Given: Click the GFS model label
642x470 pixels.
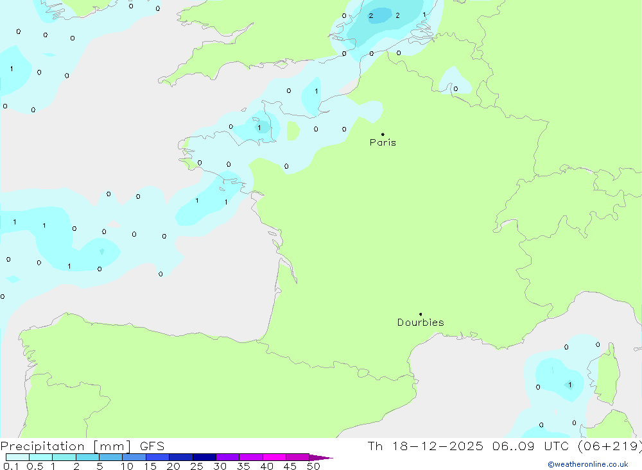Looking at the screenshot, I should [x=152, y=446].
